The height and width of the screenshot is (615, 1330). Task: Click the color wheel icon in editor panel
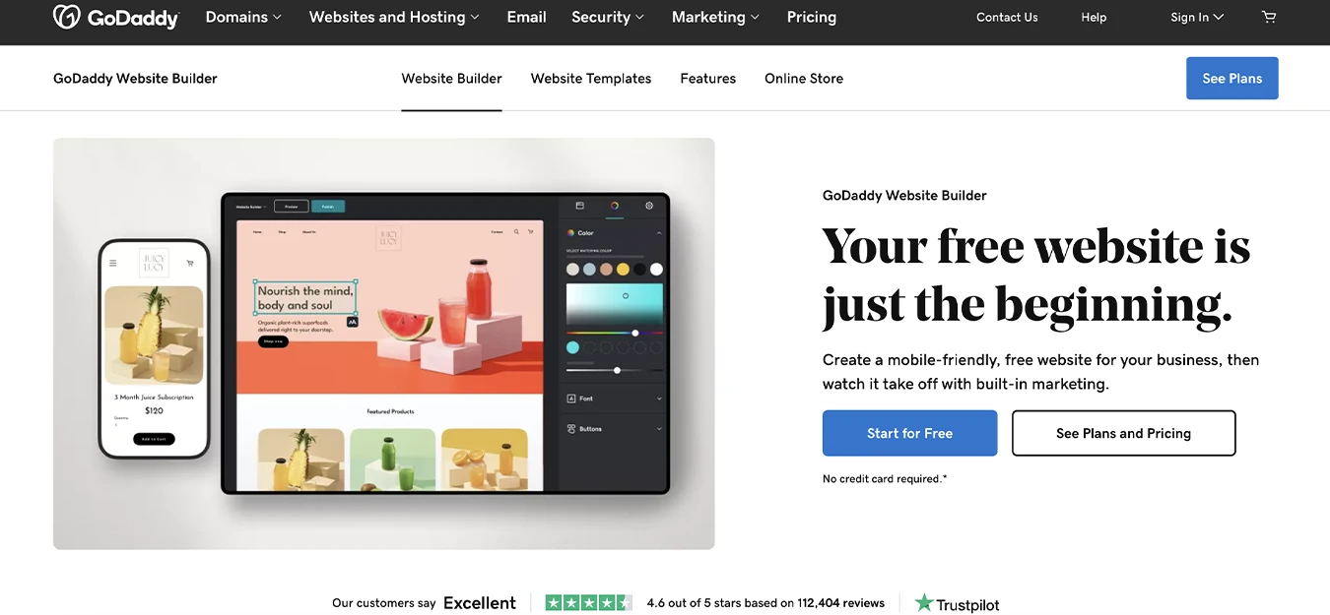point(614,206)
